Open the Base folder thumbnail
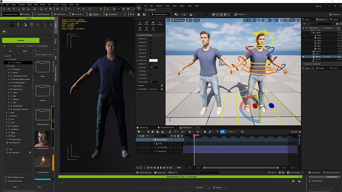 (x=43, y=67)
